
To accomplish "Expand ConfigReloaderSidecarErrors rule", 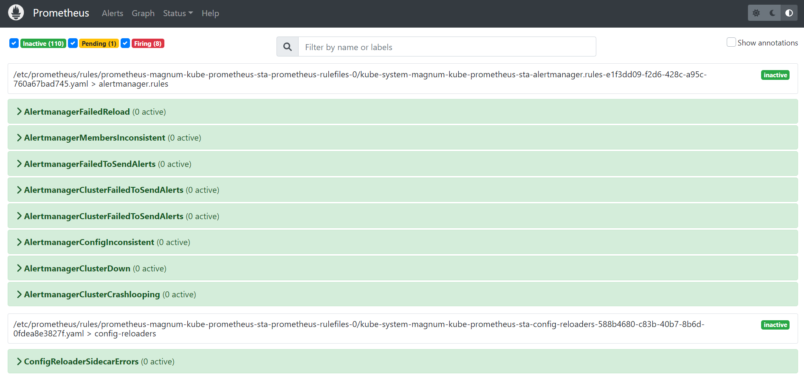I will [403, 361].
